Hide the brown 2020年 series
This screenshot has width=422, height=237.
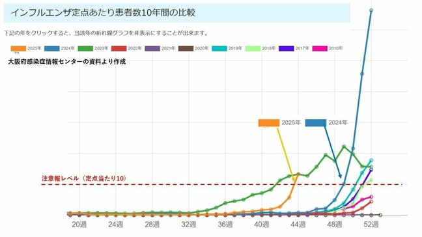[x=193, y=48]
